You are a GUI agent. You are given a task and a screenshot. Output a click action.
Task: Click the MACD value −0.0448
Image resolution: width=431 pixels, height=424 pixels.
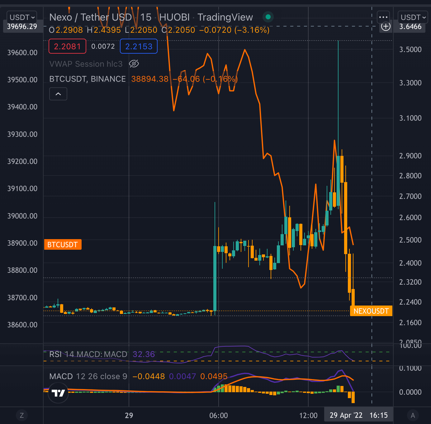pos(149,376)
